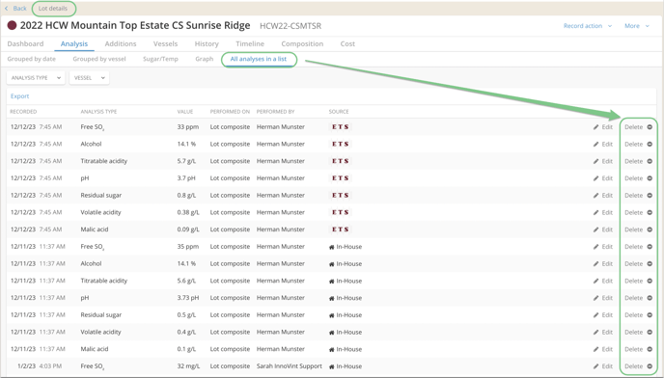Show analyses Grouped by vessel
The width and height of the screenshot is (664, 378).
(99, 59)
